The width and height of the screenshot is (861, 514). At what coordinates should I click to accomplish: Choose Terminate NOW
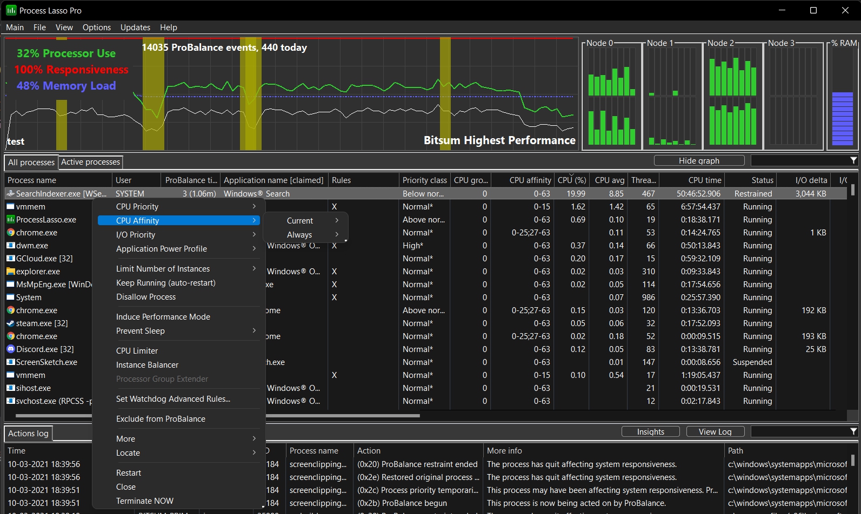[179, 501]
